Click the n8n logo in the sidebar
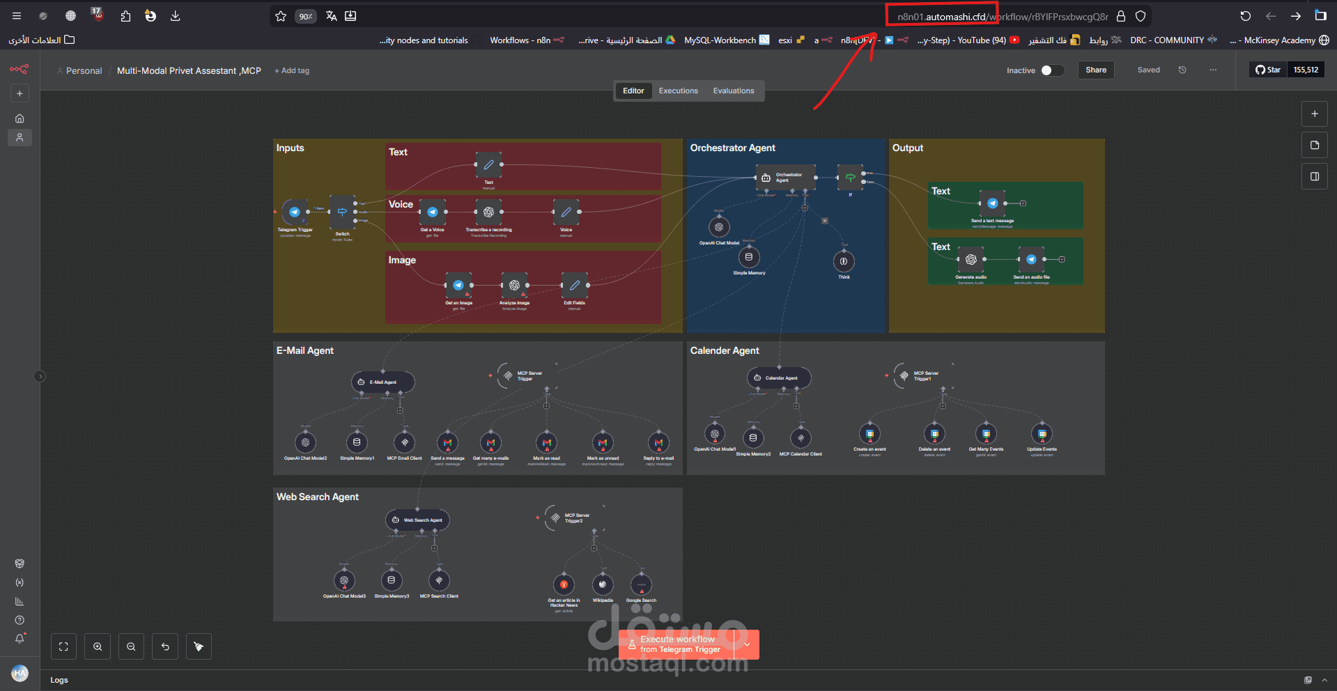Image resolution: width=1337 pixels, height=691 pixels. [x=20, y=69]
